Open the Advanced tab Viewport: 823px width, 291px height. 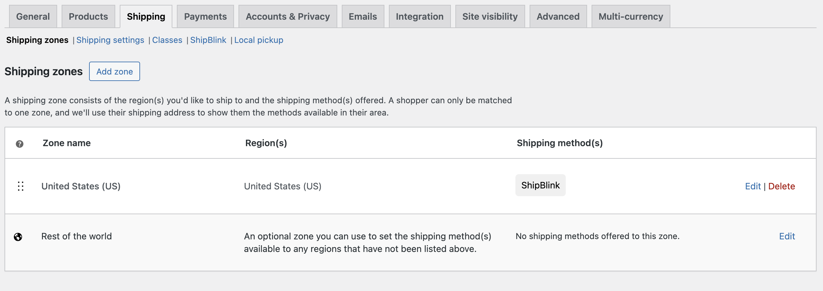(558, 16)
